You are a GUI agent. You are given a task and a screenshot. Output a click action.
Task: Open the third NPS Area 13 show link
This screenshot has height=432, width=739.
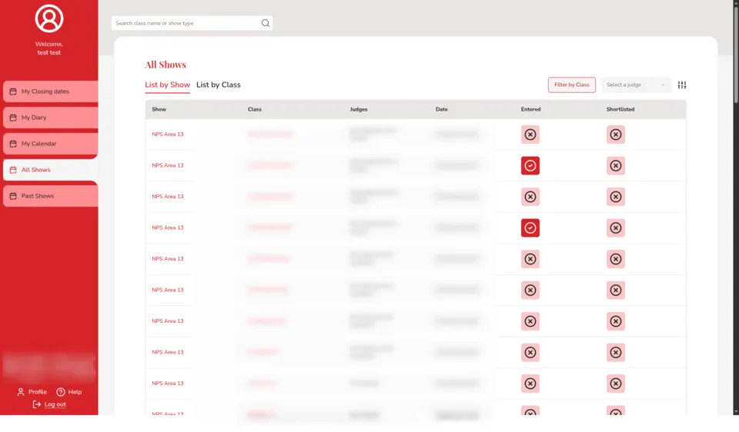167,196
